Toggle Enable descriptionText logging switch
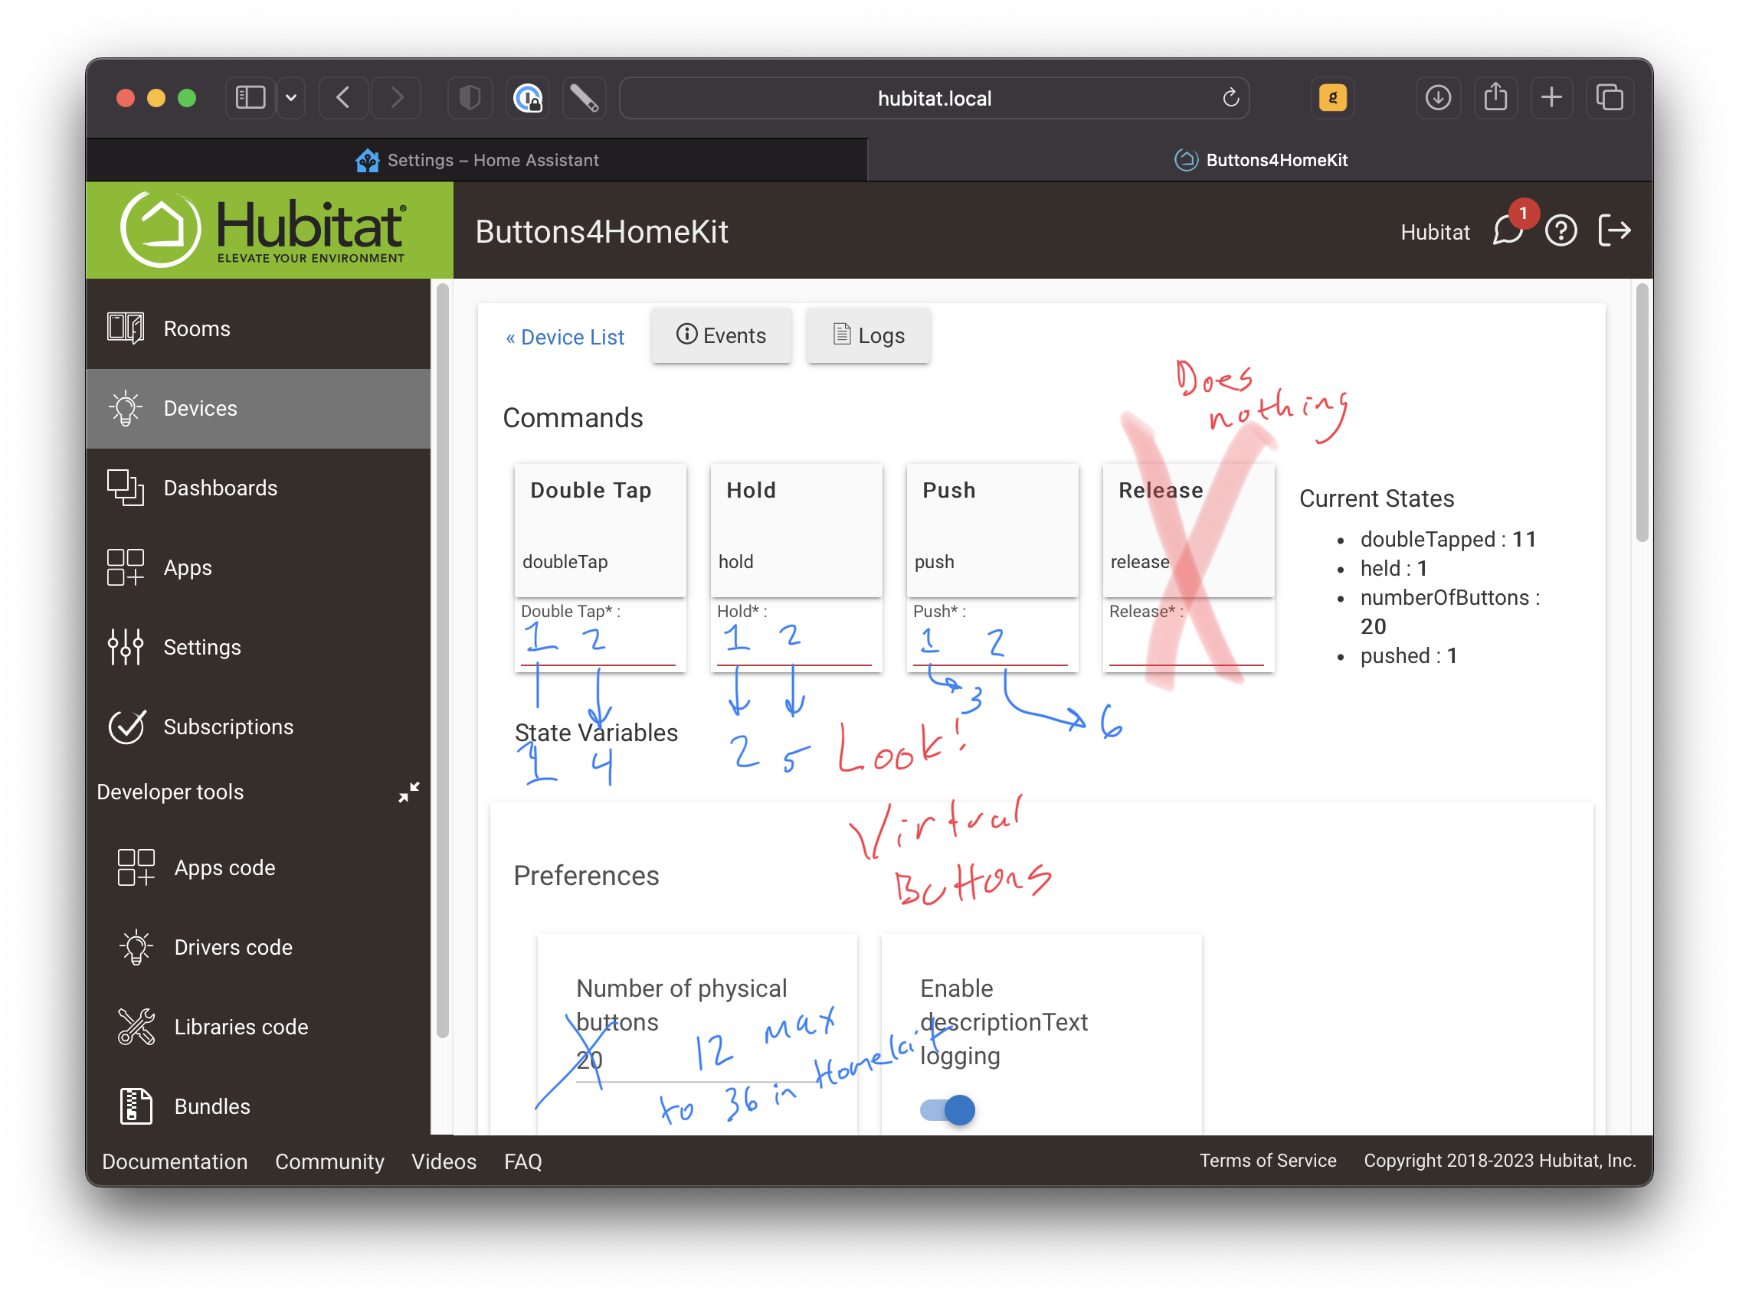This screenshot has height=1300, width=1739. pyautogui.click(x=948, y=1110)
